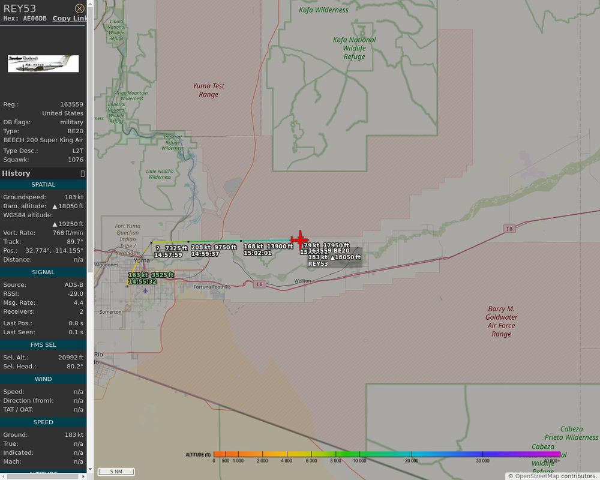Collapse the SIGNAL section header
The height and width of the screenshot is (480, 600).
43,272
